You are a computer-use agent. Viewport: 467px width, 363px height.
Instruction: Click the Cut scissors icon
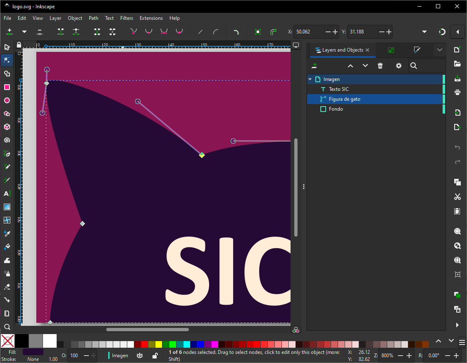[x=457, y=197]
